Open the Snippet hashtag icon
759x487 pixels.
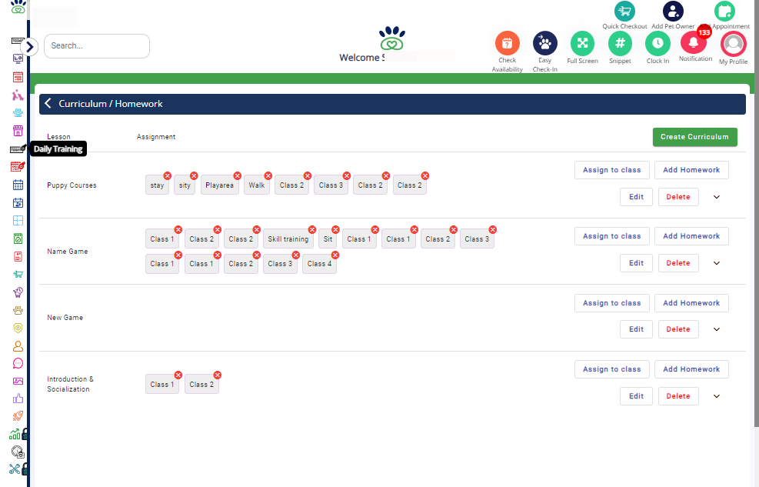(620, 43)
